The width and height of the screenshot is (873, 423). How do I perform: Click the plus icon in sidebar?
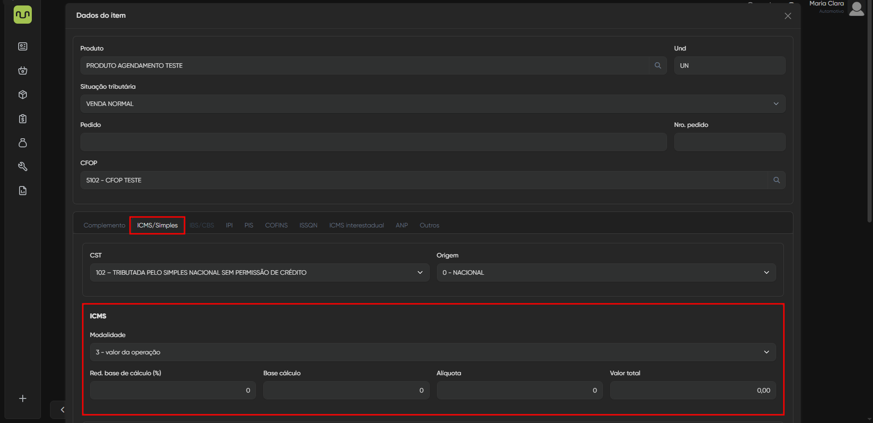click(x=23, y=398)
